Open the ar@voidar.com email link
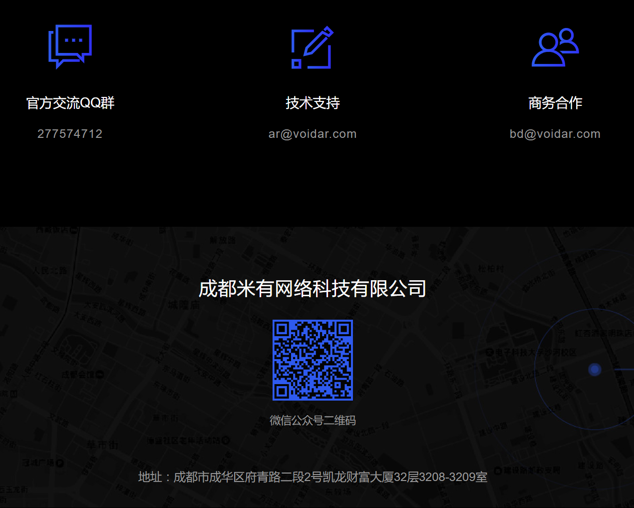 [313, 134]
